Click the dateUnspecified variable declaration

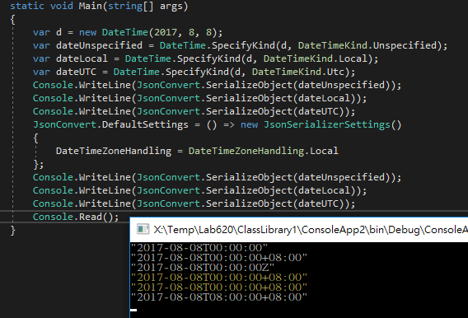tap(99, 45)
